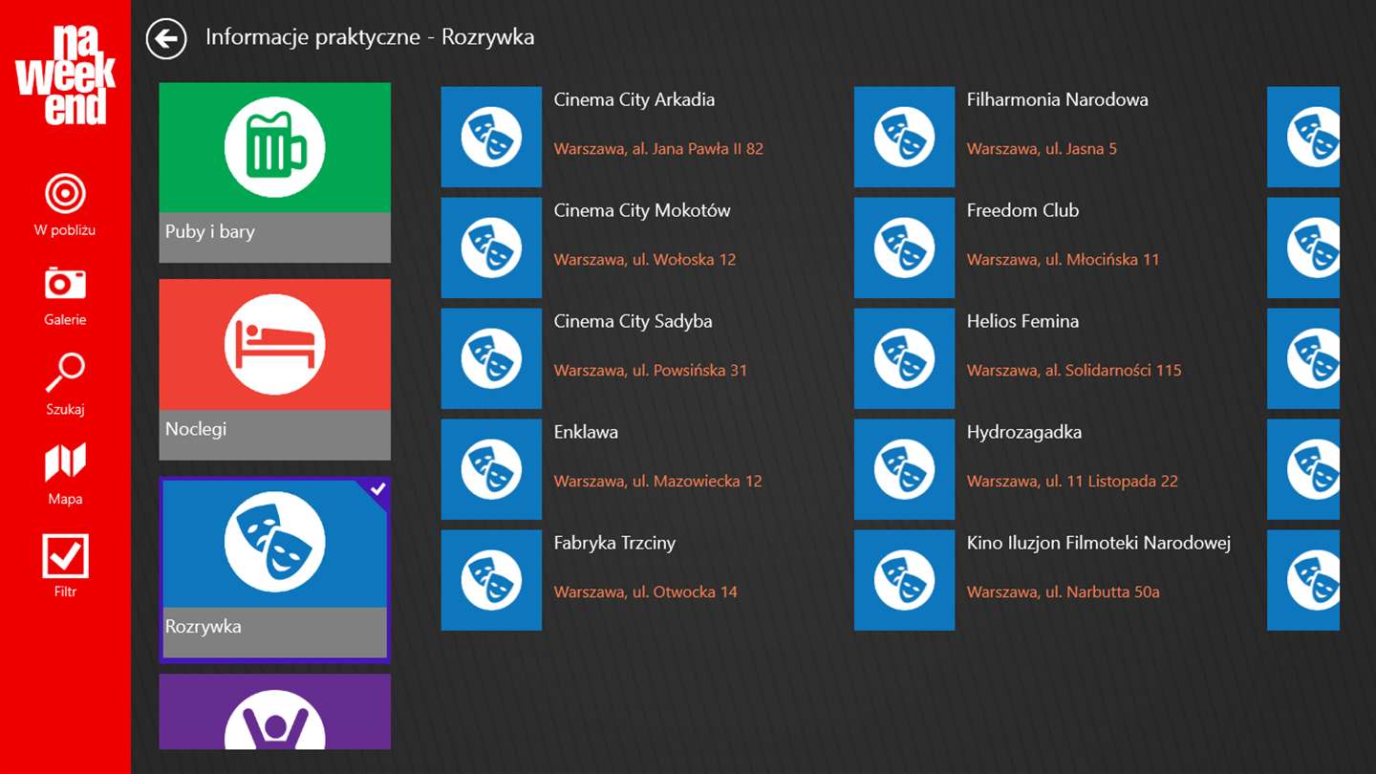The height and width of the screenshot is (774, 1376).
Task: Open the Hydrozagadka title
Action: coord(1024,432)
